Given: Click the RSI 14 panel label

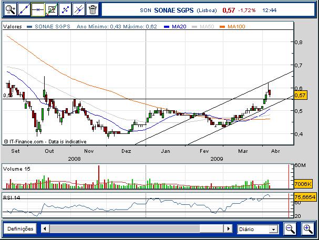Looking at the screenshot, I should (x=12, y=197).
